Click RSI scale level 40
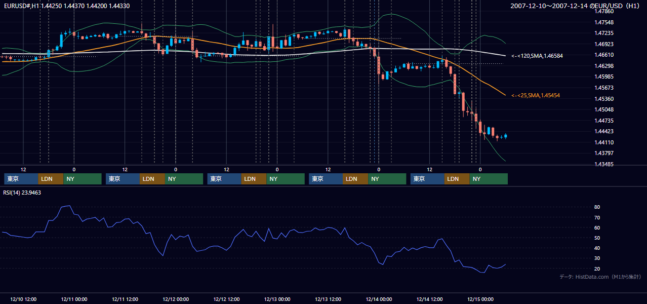 click(597, 248)
